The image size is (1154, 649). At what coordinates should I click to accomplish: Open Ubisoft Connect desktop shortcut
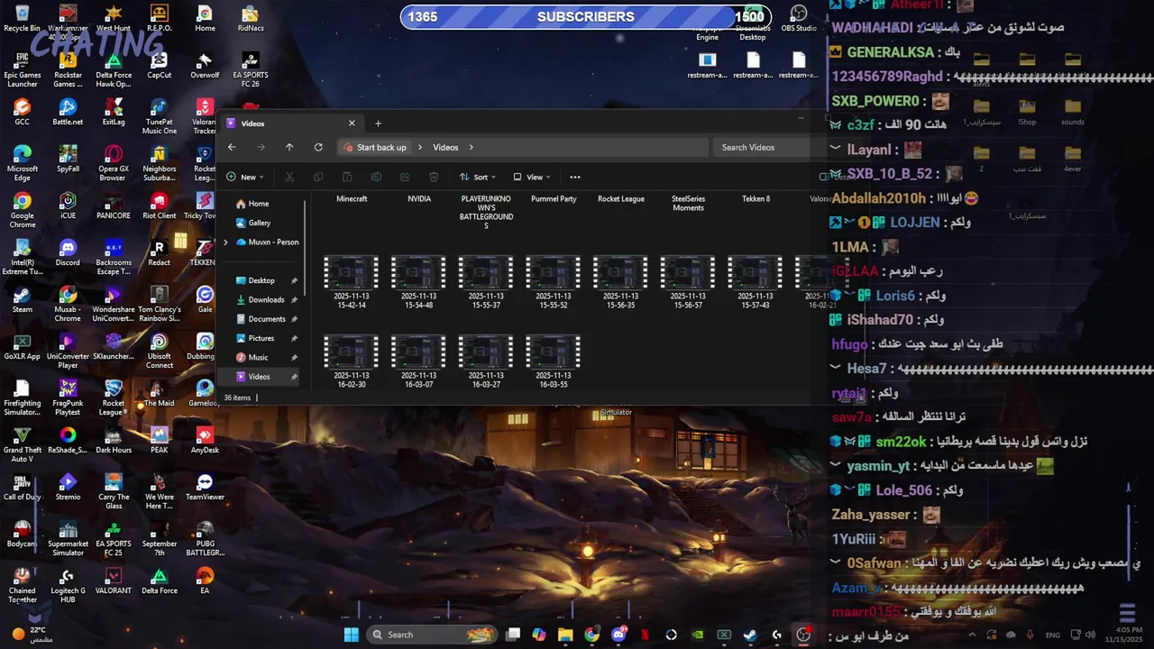[160, 351]
